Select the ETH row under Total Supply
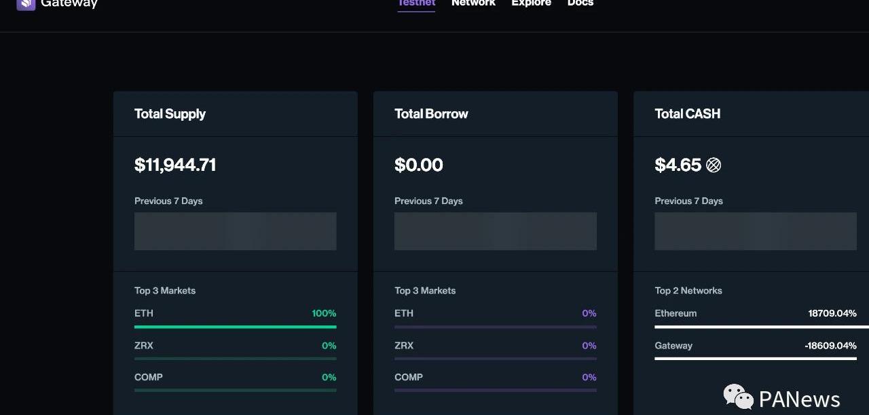 236,318
